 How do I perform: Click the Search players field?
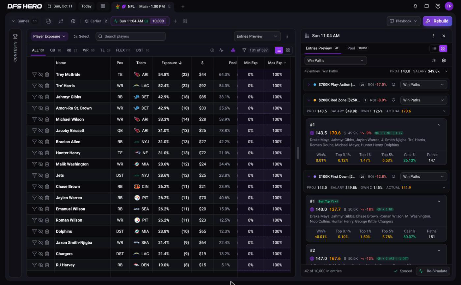pyautogui.click(x=131, y=36)
